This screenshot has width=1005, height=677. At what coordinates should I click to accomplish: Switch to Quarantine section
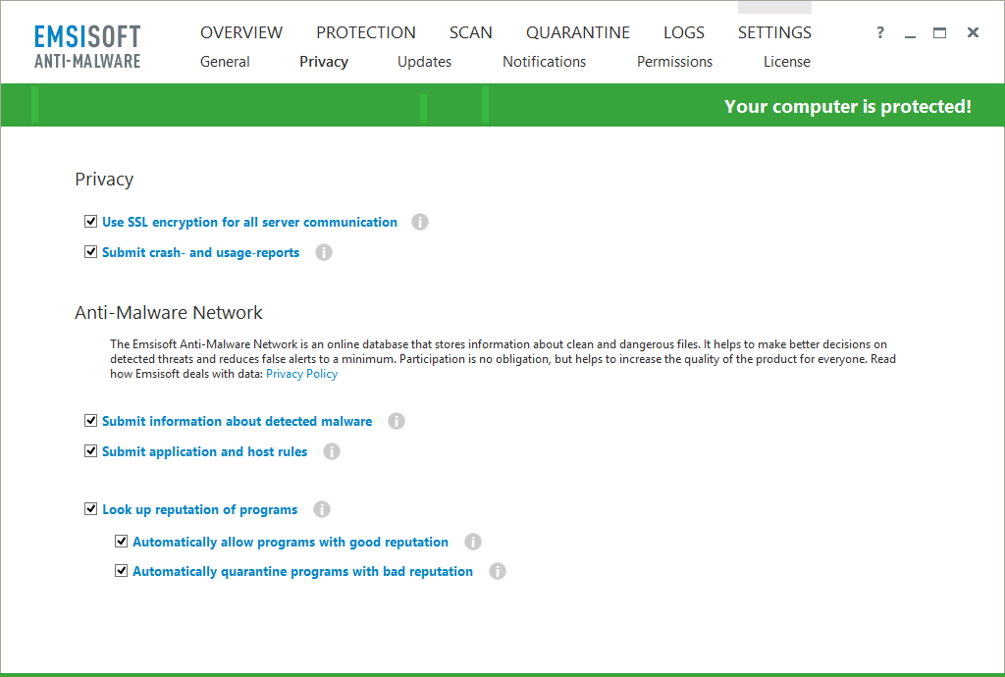point(578,32)
